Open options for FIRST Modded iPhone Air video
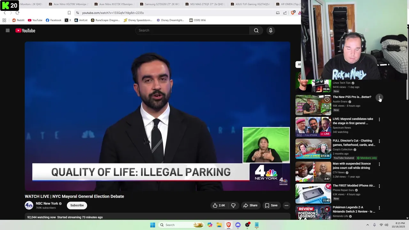The width and height of the screenshot is (409, 230). (x=379, y=186)
